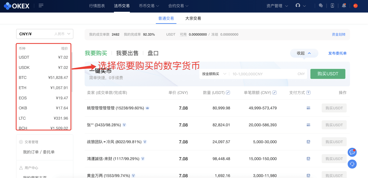The height and width of the screenshot is (178, 368).
Task: Select the 我要出售 tab
Action: pyautogui.click(x=127, y=53)
